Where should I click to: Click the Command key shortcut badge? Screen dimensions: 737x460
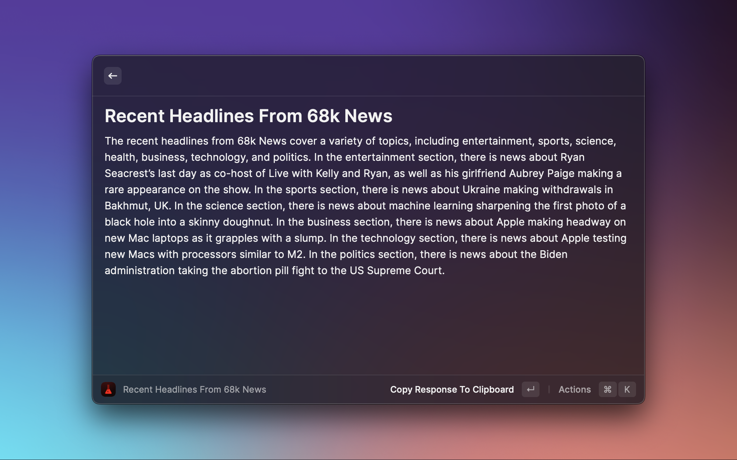pos(608,389)
